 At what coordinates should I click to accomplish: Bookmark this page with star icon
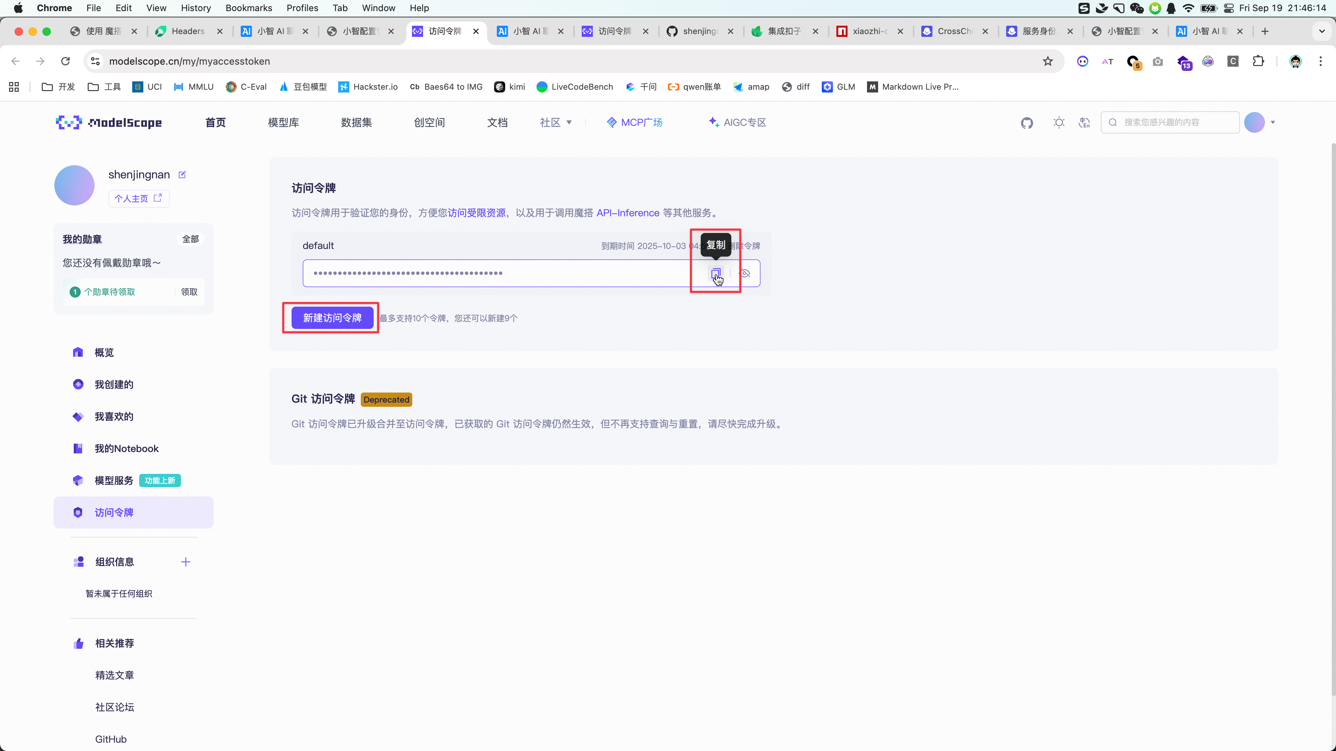pyautogui.click(x=1048, y=61)
